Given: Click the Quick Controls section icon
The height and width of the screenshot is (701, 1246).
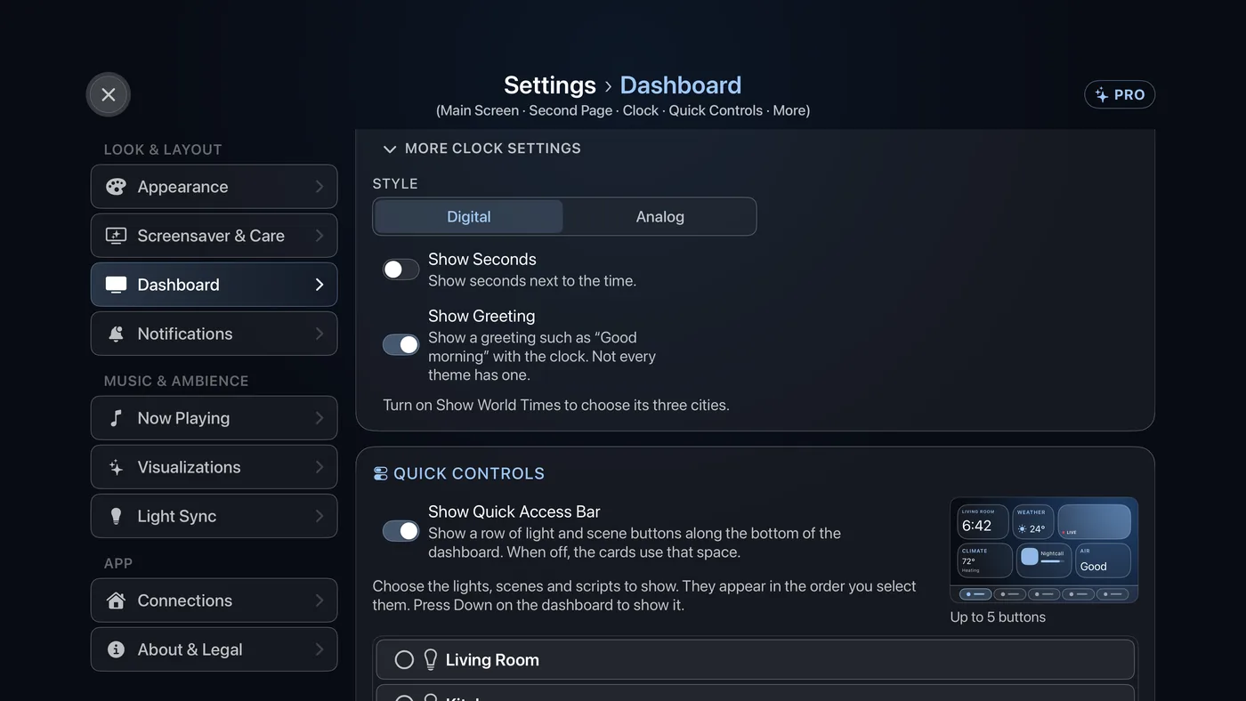Looking at the screenshot, I should [x=380, y=473].
